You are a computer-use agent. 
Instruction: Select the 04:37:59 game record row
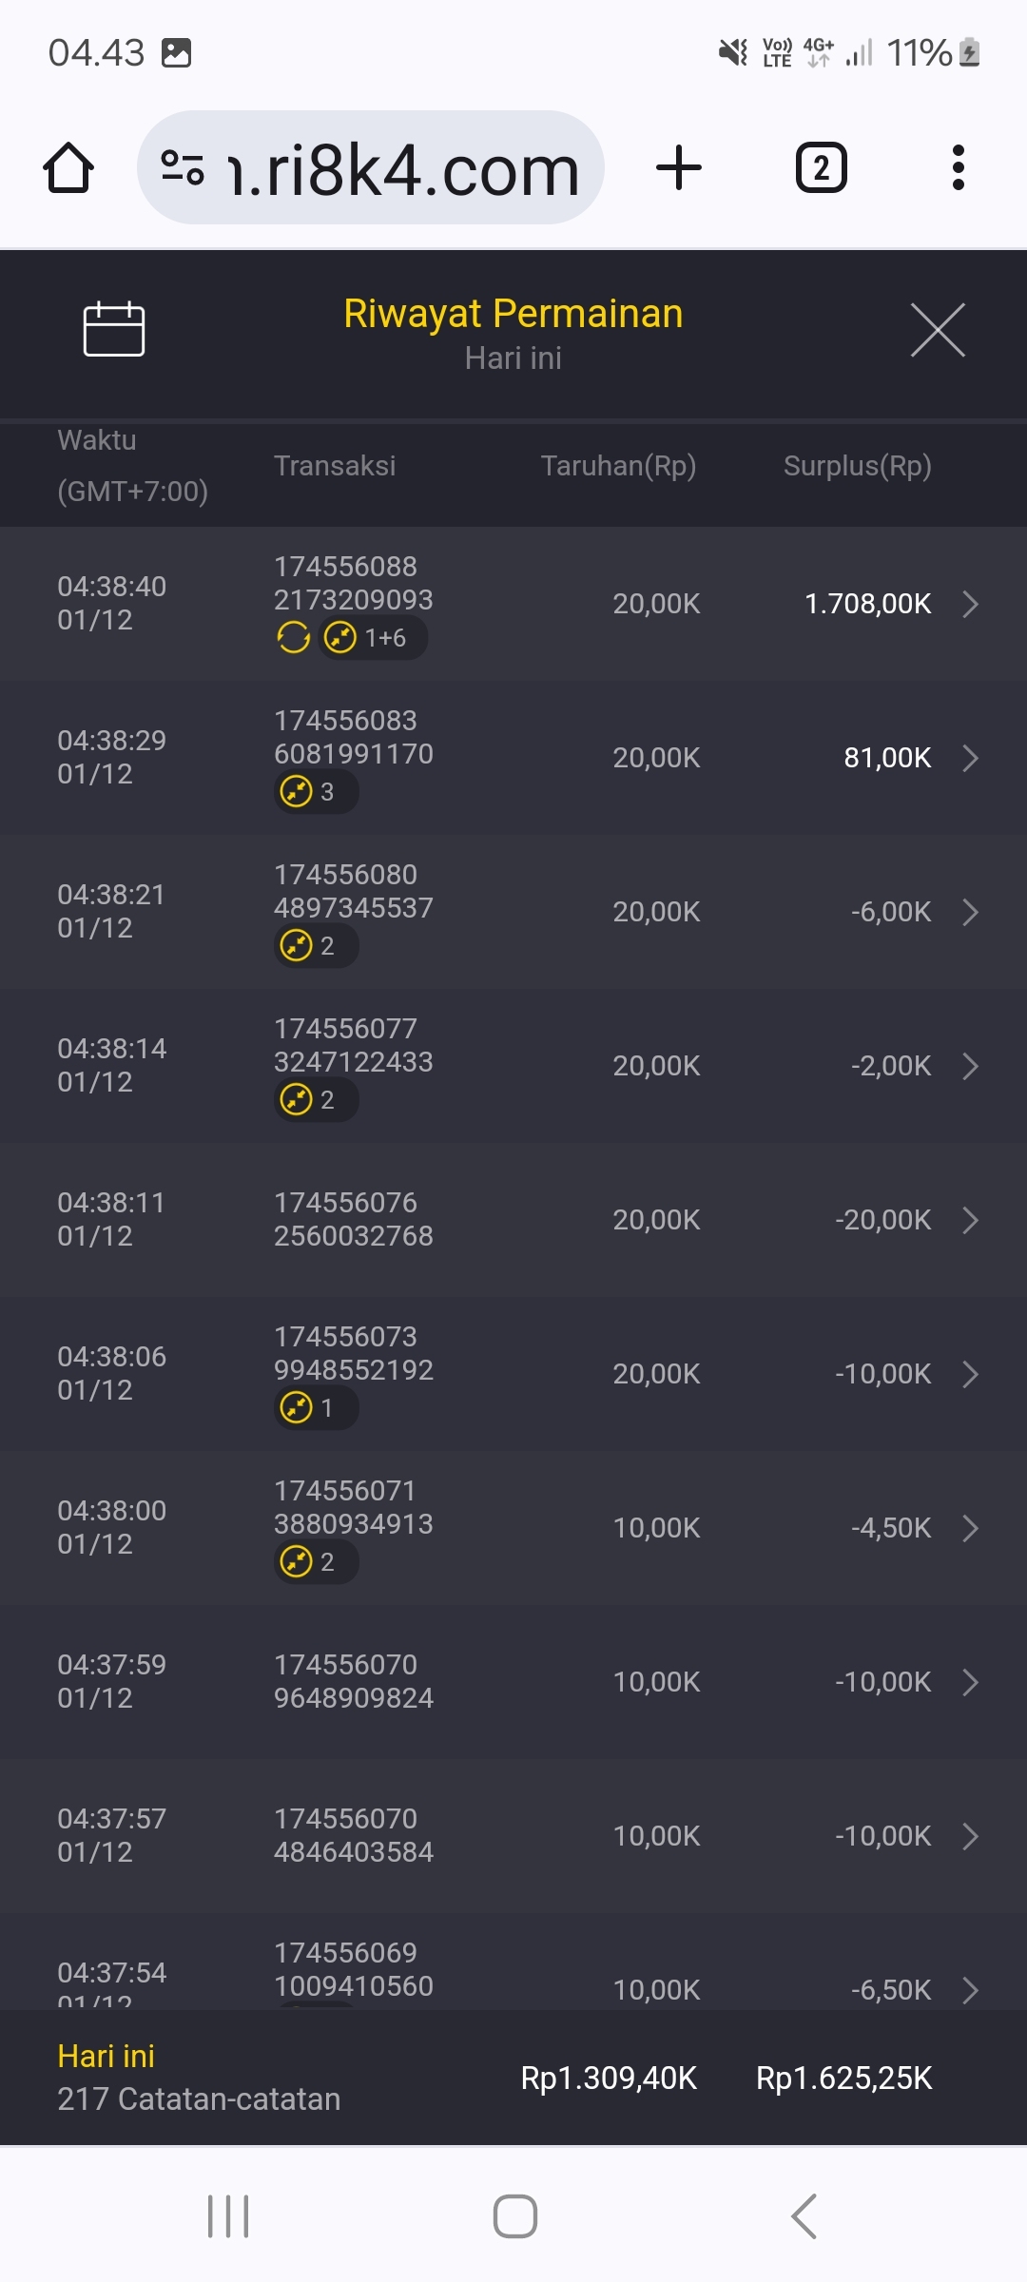click(513, 1682)
